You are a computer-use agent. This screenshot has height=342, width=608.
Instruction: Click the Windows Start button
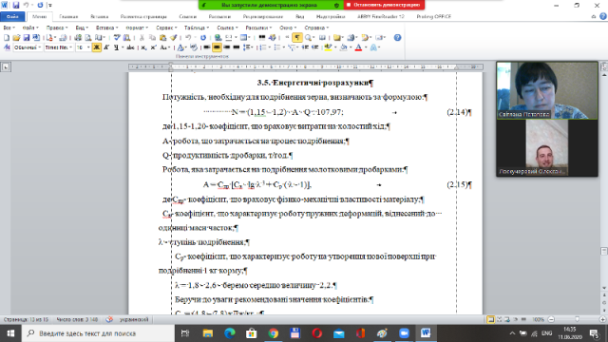(x=10, y=333)
